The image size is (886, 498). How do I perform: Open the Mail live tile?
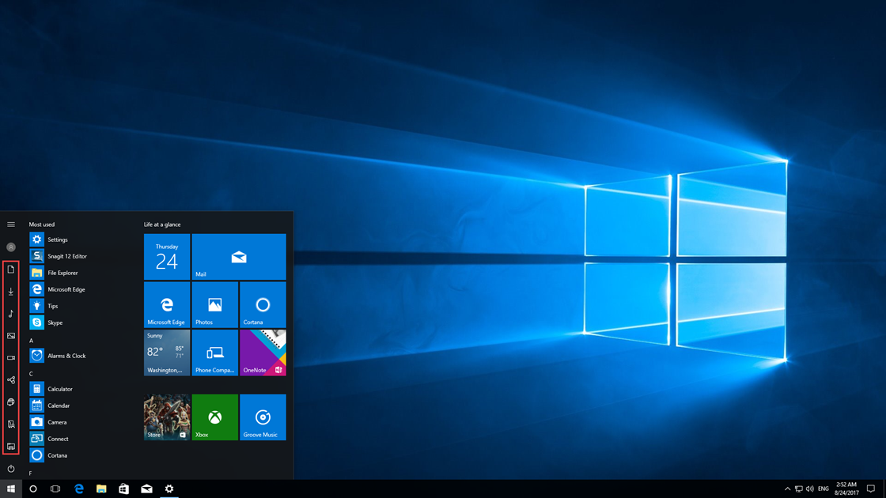(238, 257)
